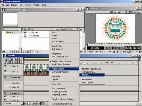Open the Timeline menu in menu bar
The width and height of the screenshot is (142, 106).
28,5
